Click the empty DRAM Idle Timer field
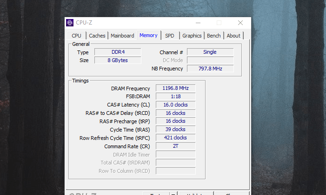 click(176, 154)
